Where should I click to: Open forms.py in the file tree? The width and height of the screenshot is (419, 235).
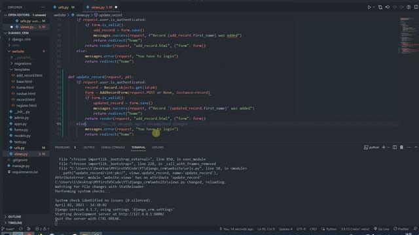tap(21, 130)
